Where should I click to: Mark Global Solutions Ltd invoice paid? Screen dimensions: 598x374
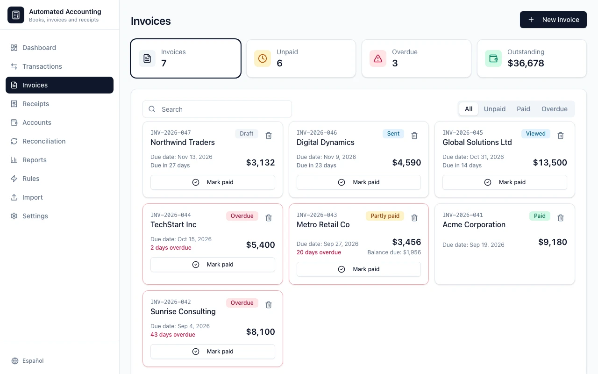coord(505,182)
